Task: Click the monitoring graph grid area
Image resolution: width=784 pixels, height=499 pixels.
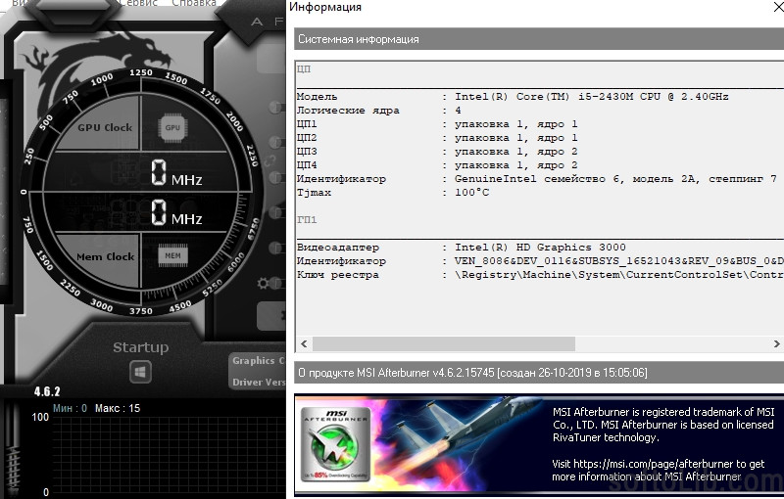Action: pos(169,457)
